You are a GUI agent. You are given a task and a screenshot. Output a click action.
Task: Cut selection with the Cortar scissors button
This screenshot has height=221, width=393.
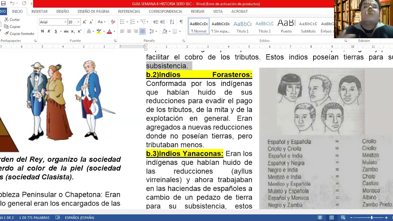click(x=12, y=19)
